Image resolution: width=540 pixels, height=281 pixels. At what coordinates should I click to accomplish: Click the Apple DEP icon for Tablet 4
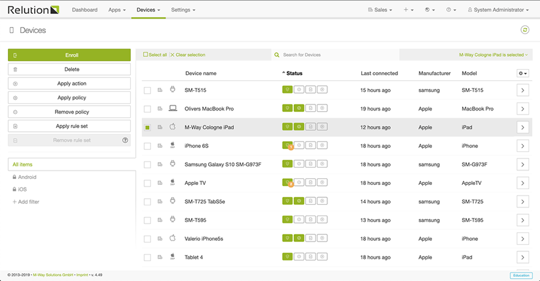tap(173, 256)
